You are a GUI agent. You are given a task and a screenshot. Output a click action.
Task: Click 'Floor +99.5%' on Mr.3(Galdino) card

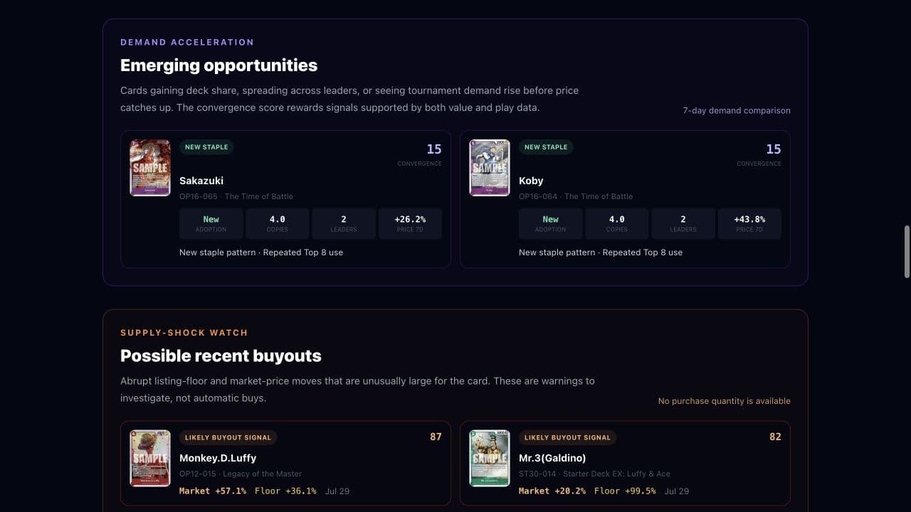(x=625, y=491)
